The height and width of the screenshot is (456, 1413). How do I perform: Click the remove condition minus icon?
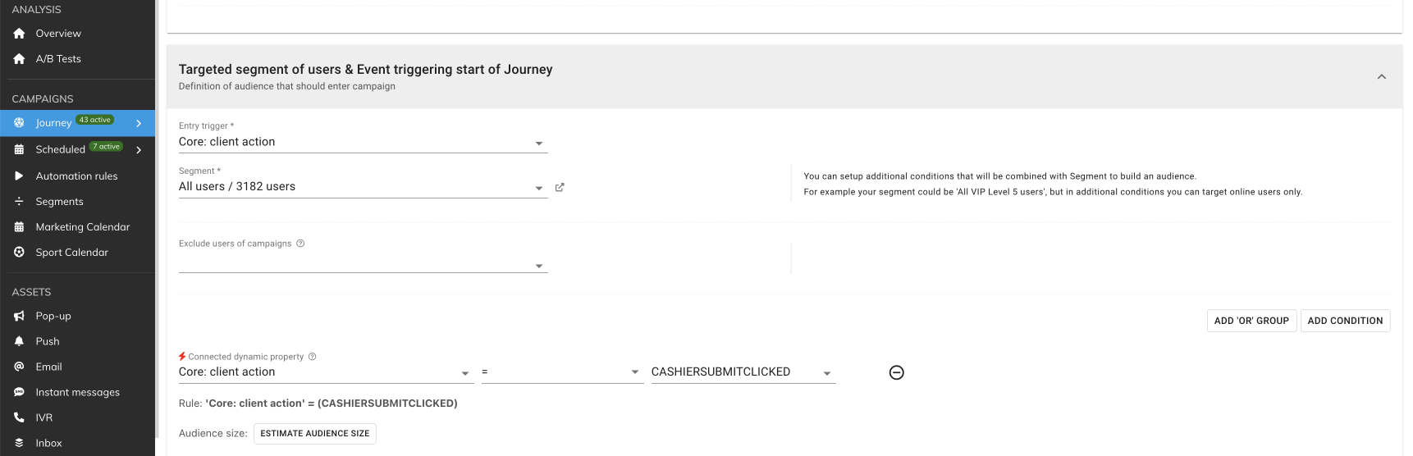(x=897, y=372)
